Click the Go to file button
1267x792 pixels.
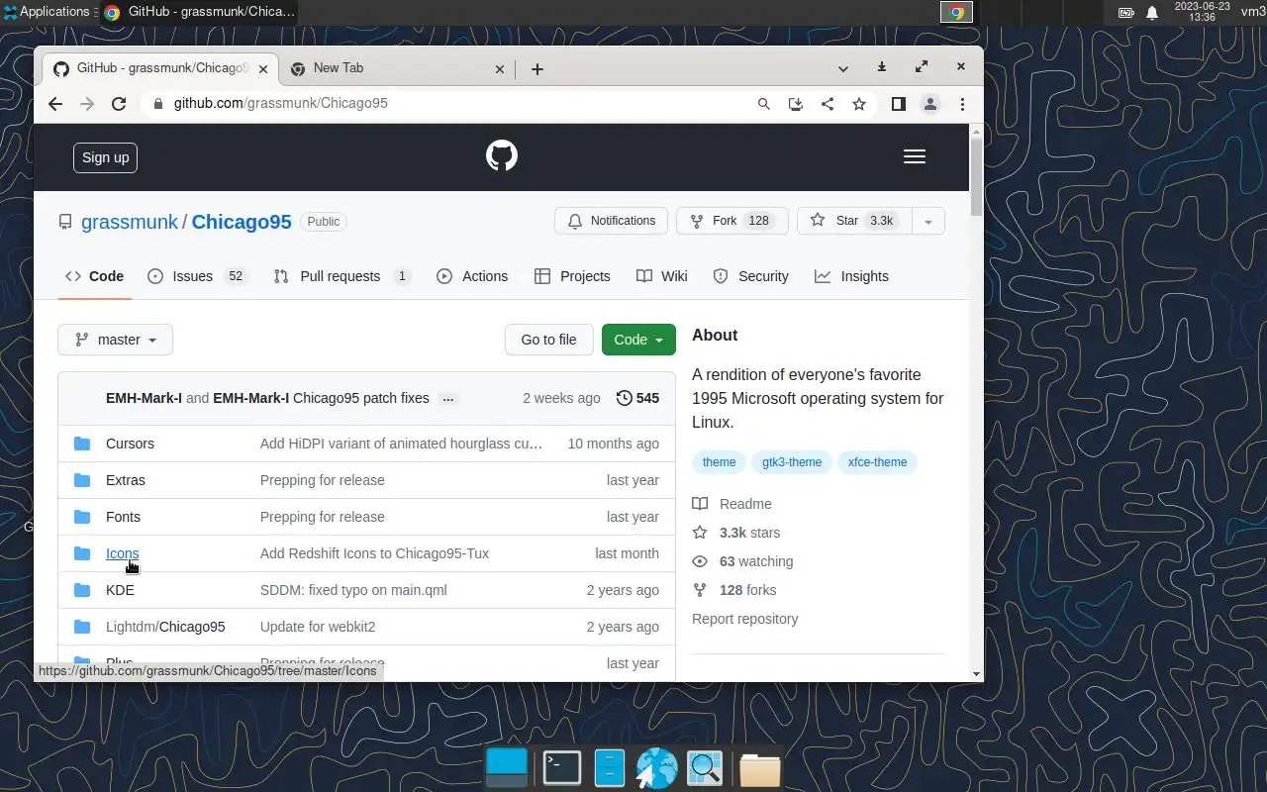point(548,340)
